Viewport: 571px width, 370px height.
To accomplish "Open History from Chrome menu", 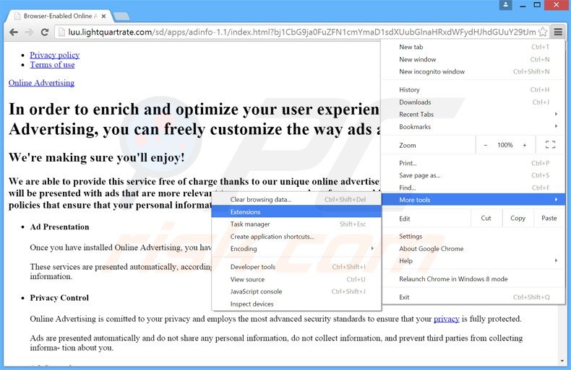I will click(473, 89).
